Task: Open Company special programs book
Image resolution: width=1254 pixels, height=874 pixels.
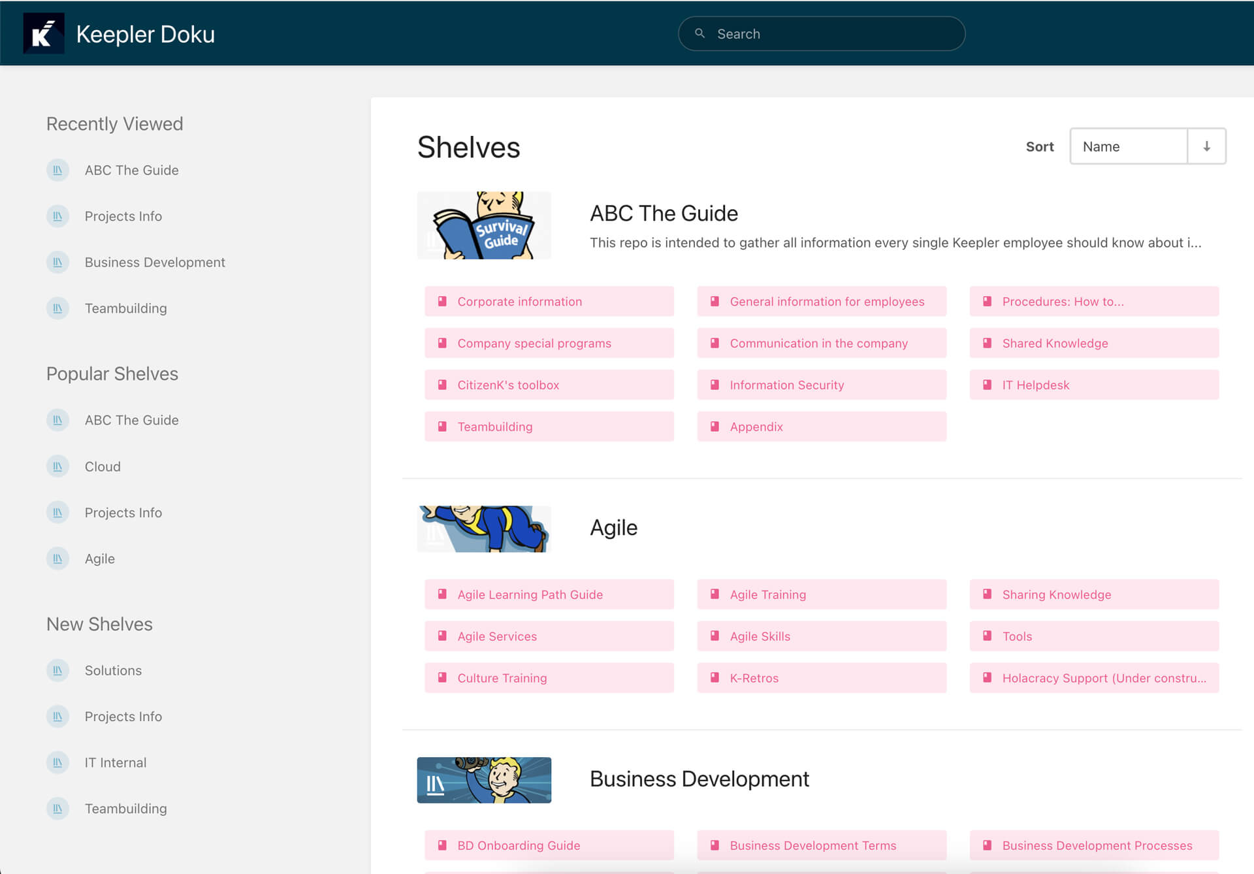Action: (549, 343)
